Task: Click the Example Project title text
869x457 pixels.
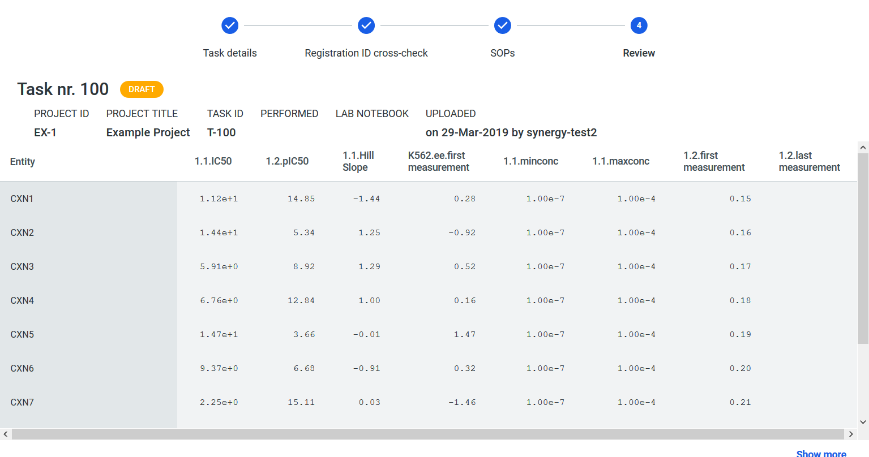Action: point(148,132)
